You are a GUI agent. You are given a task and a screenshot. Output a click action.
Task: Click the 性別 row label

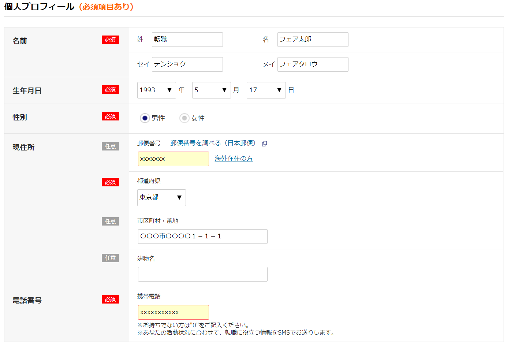pyautogui.click(x=20, y=117)
